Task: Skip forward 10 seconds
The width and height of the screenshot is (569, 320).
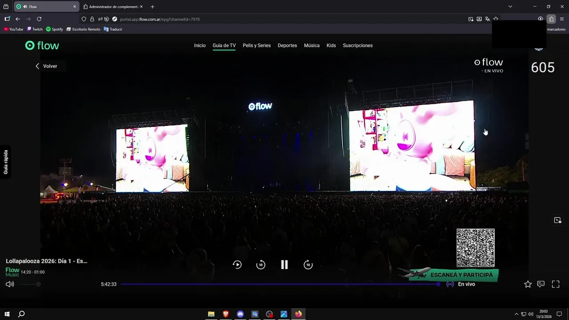Action: tap(308, 265)
